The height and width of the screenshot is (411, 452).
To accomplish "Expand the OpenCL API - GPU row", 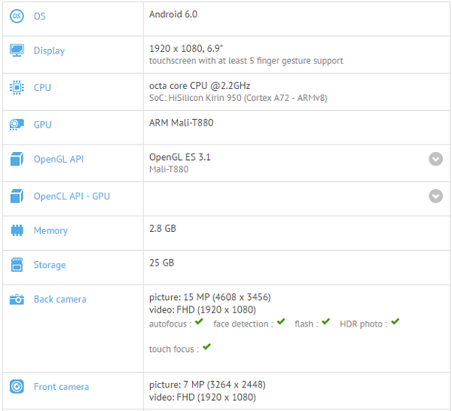I will (435, 196).
